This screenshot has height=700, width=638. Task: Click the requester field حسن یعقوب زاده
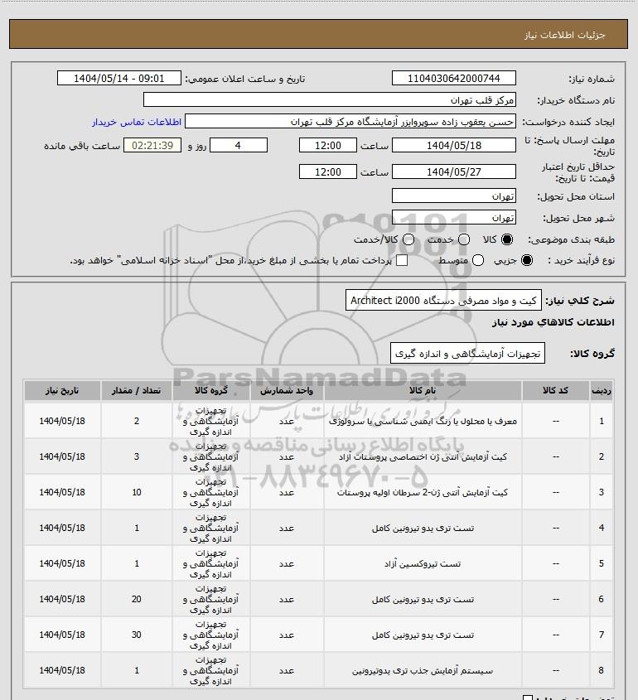(350, 122)
